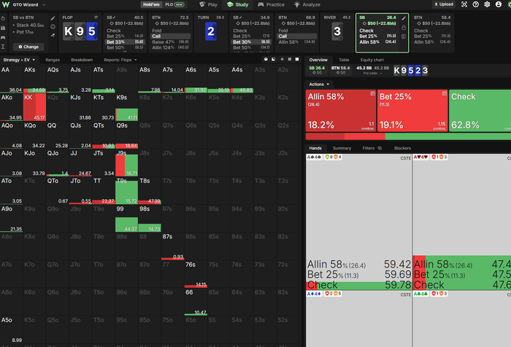Open the Practice mode tab
The height and width of the screenshot is (347, 511).
[x=271, y=4]
